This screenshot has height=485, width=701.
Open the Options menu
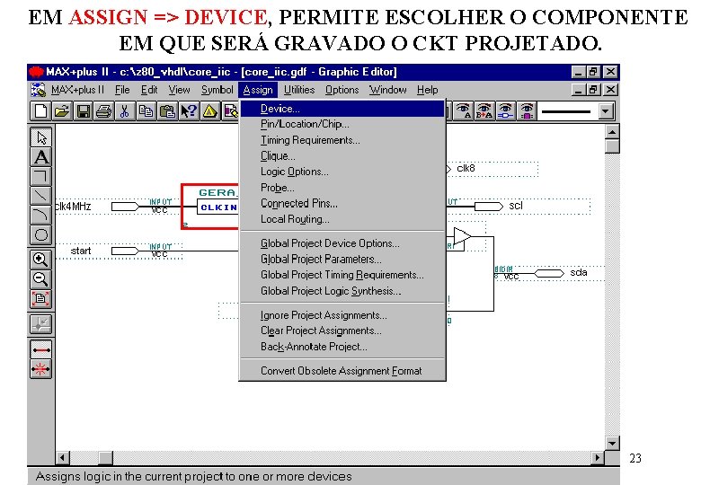coord(342,90)
